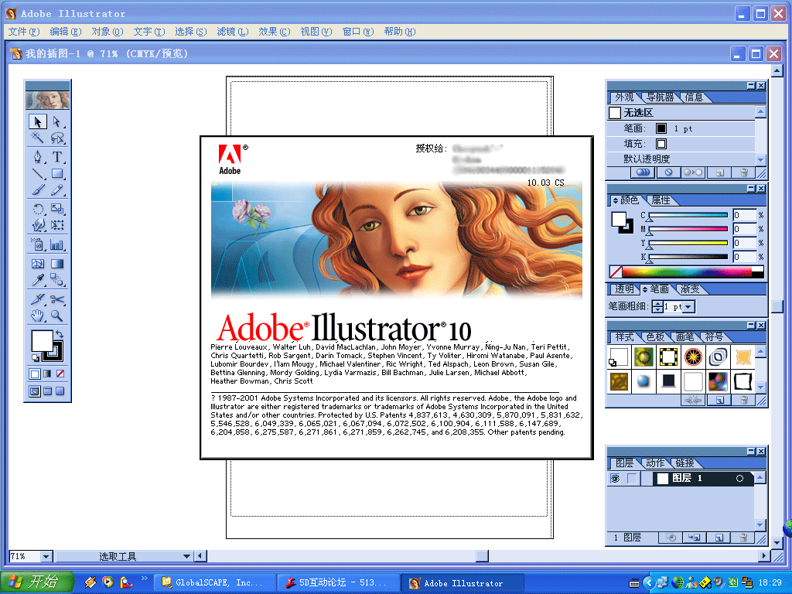Select the black arrow Selection tool
This screenshot has width=792, height=594.
point(37,121)
